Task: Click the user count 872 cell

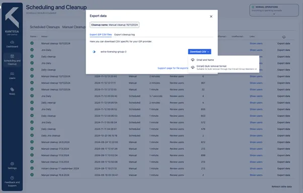Action: tap(203, 142)
